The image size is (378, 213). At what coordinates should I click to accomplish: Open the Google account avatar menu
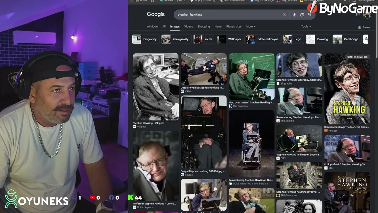point(367,14)
